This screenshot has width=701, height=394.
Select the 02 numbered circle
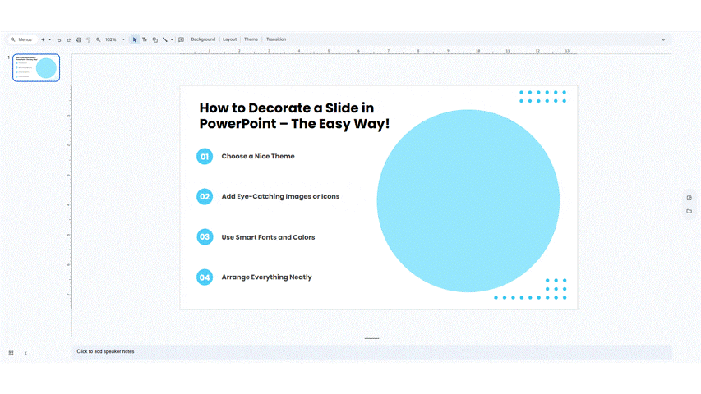coord(205,196)
